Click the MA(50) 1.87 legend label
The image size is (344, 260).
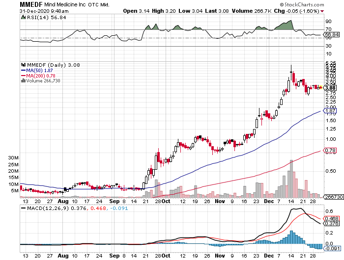pos(39,70)
